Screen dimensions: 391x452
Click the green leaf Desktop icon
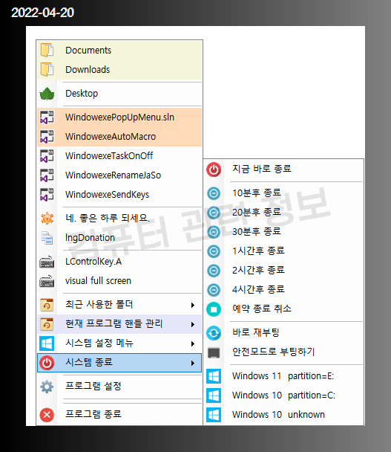pos(47,94)
